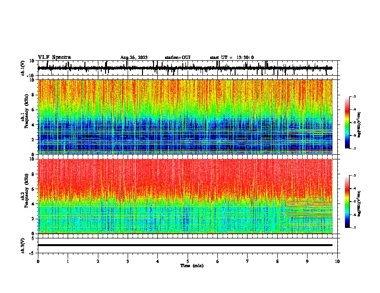Click the ch.1 frequency axis tick label "6"

pos(34,110)
